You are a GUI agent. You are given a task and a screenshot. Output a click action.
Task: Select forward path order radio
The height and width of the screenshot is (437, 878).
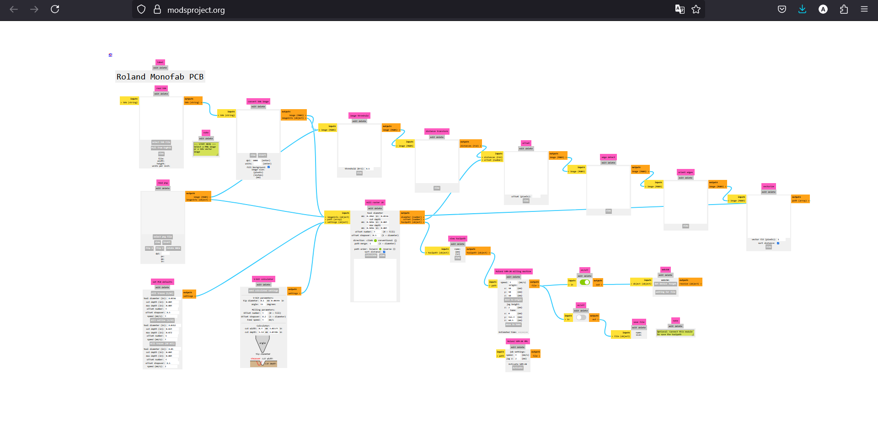click(380, 249)
